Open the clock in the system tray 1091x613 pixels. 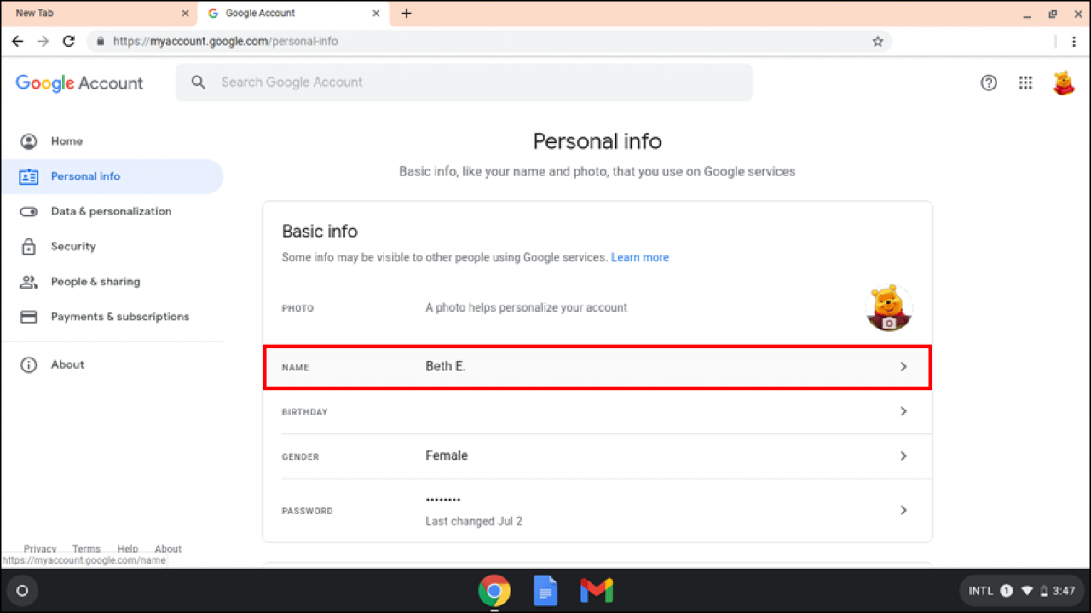tap(1065, 590)
